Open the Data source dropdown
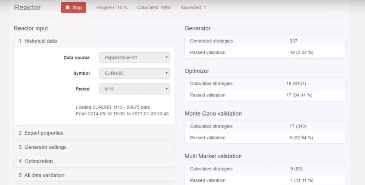 point(134,57)
